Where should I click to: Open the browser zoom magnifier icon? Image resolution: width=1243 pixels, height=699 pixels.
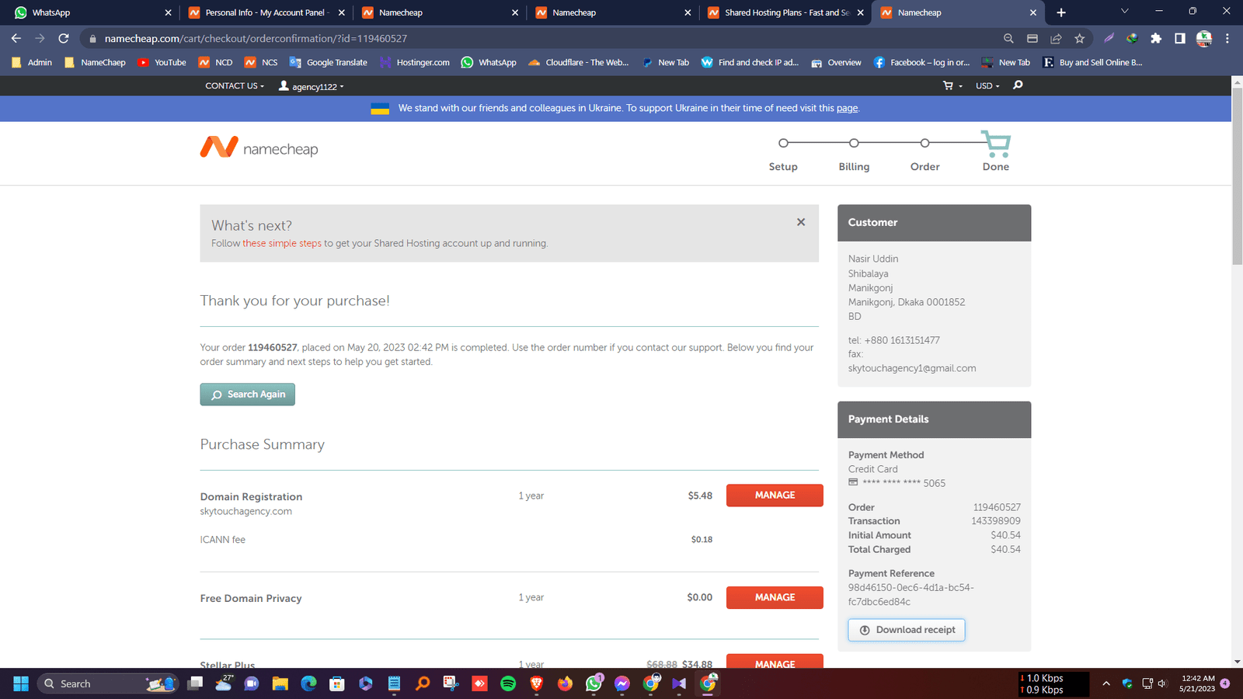click(1008, 38)
